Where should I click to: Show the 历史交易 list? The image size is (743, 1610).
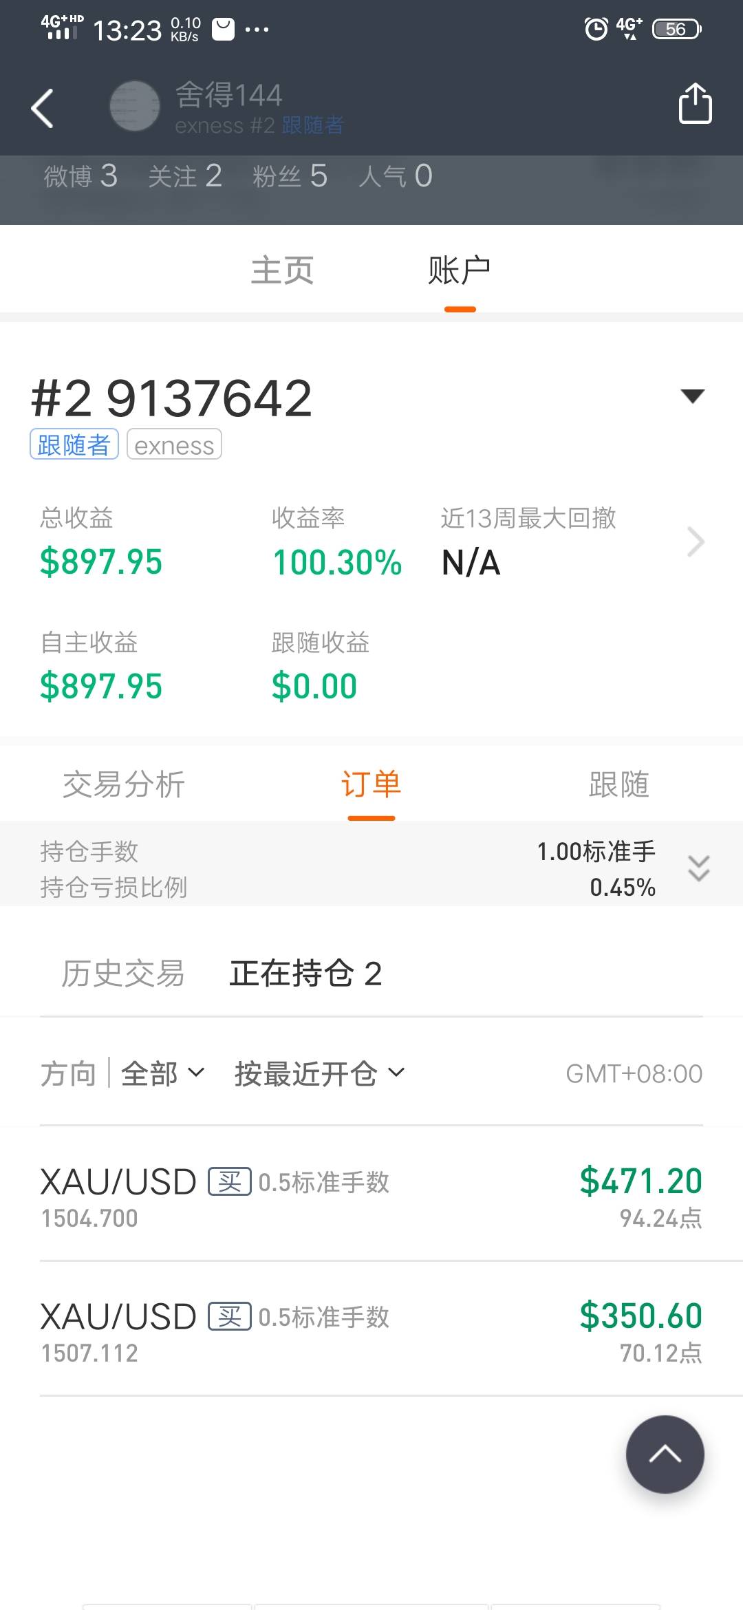[x=123, y=974]
